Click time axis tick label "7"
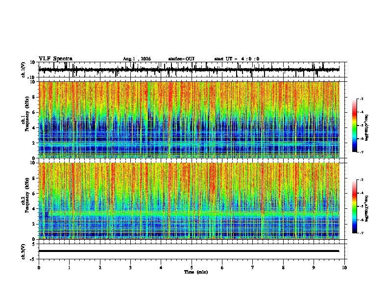 [253, 268]
